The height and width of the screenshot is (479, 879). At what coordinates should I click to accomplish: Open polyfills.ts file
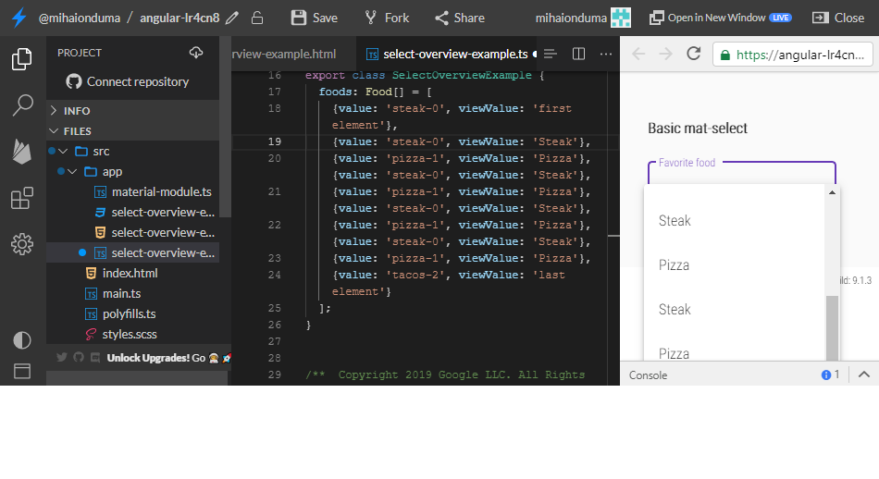pos(132,313)
